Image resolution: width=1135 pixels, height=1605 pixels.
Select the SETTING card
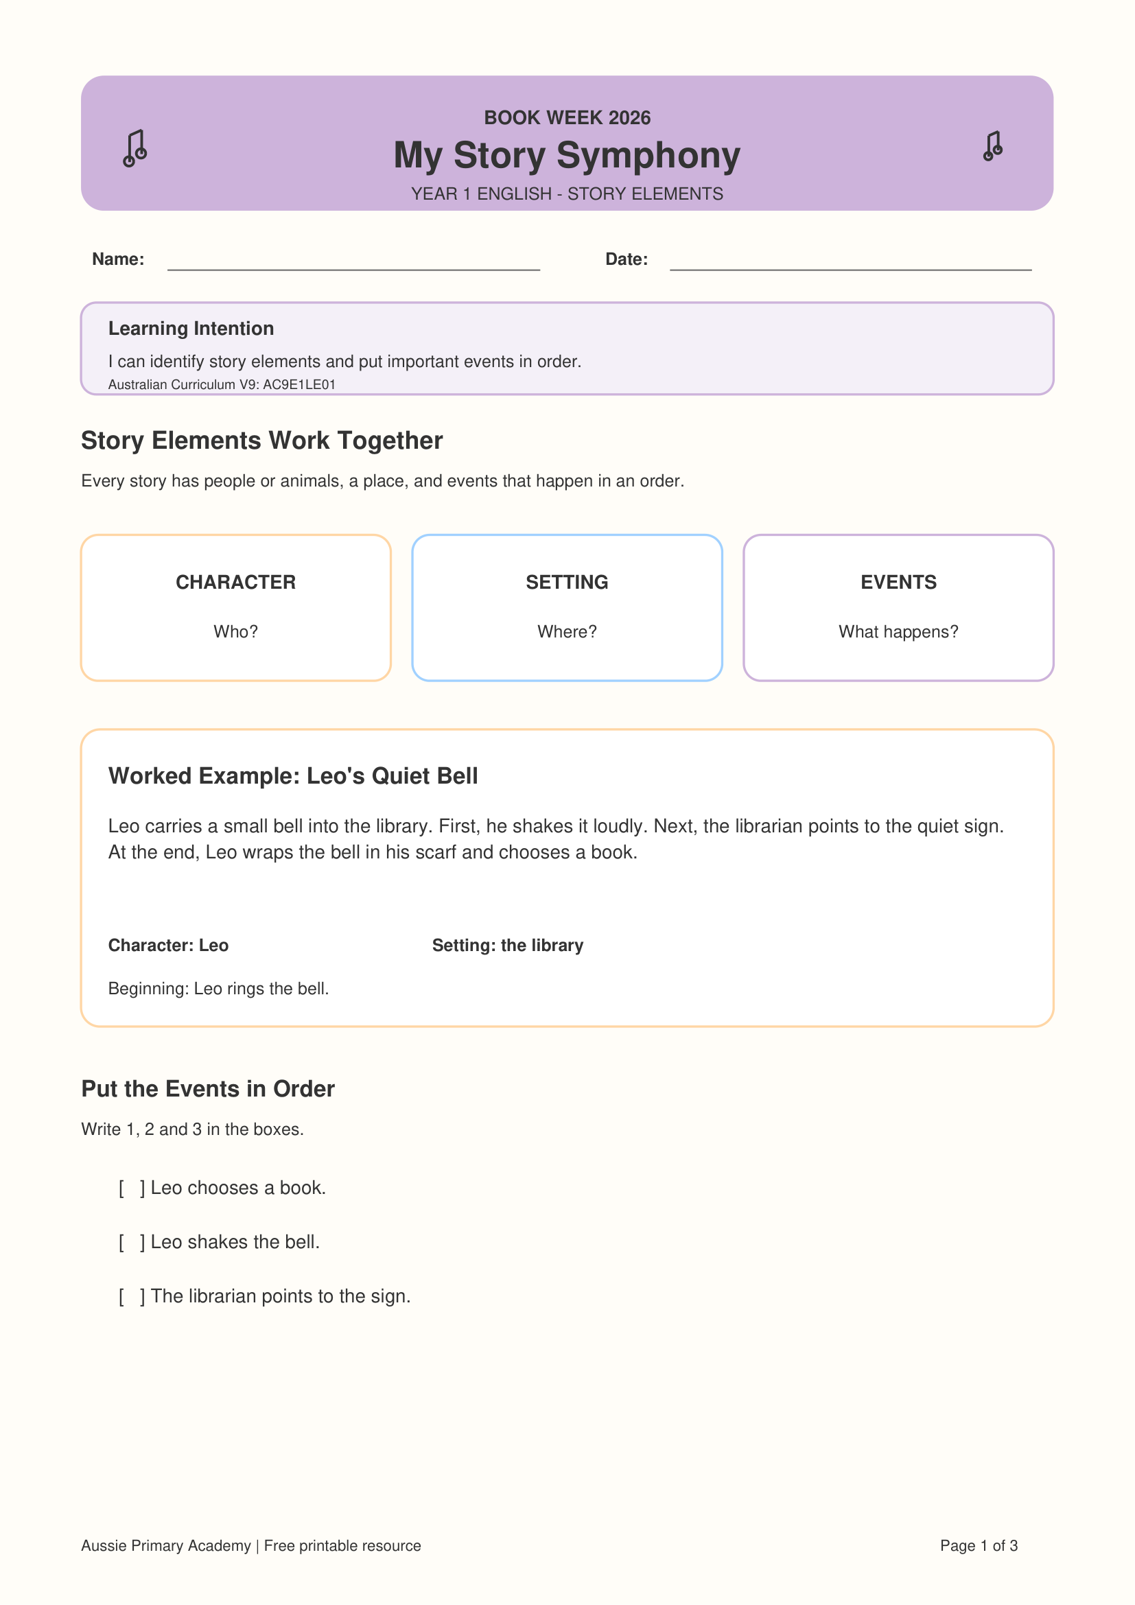click(x=567, y=607)
